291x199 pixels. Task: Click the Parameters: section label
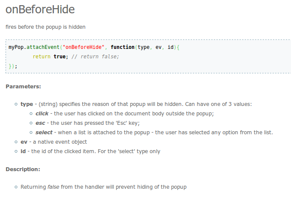[x=24, y=87]
